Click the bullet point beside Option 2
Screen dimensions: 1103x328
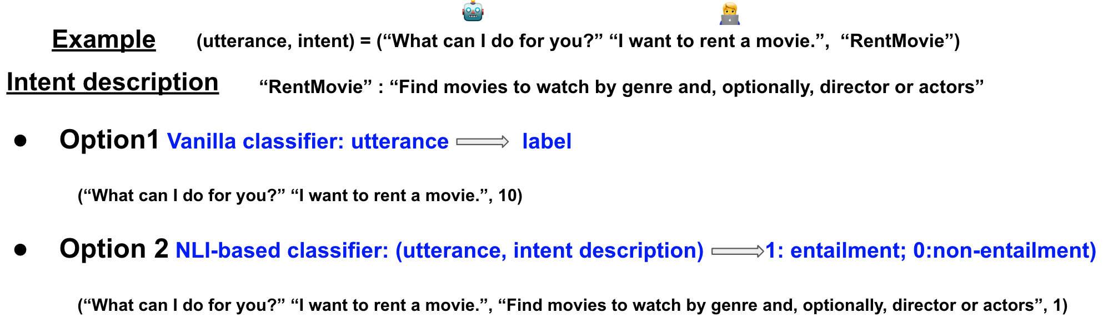point(21,250)
